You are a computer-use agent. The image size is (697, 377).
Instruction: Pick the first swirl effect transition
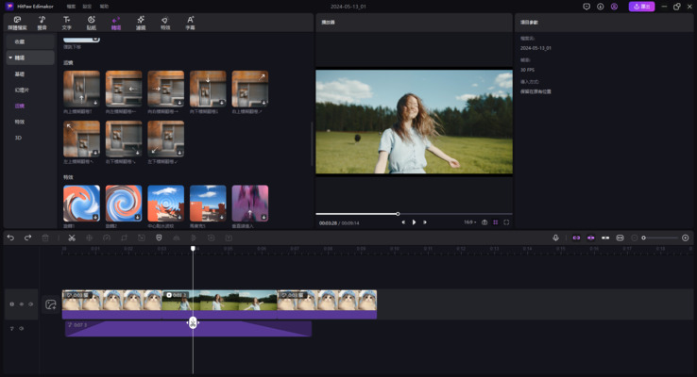81,204
